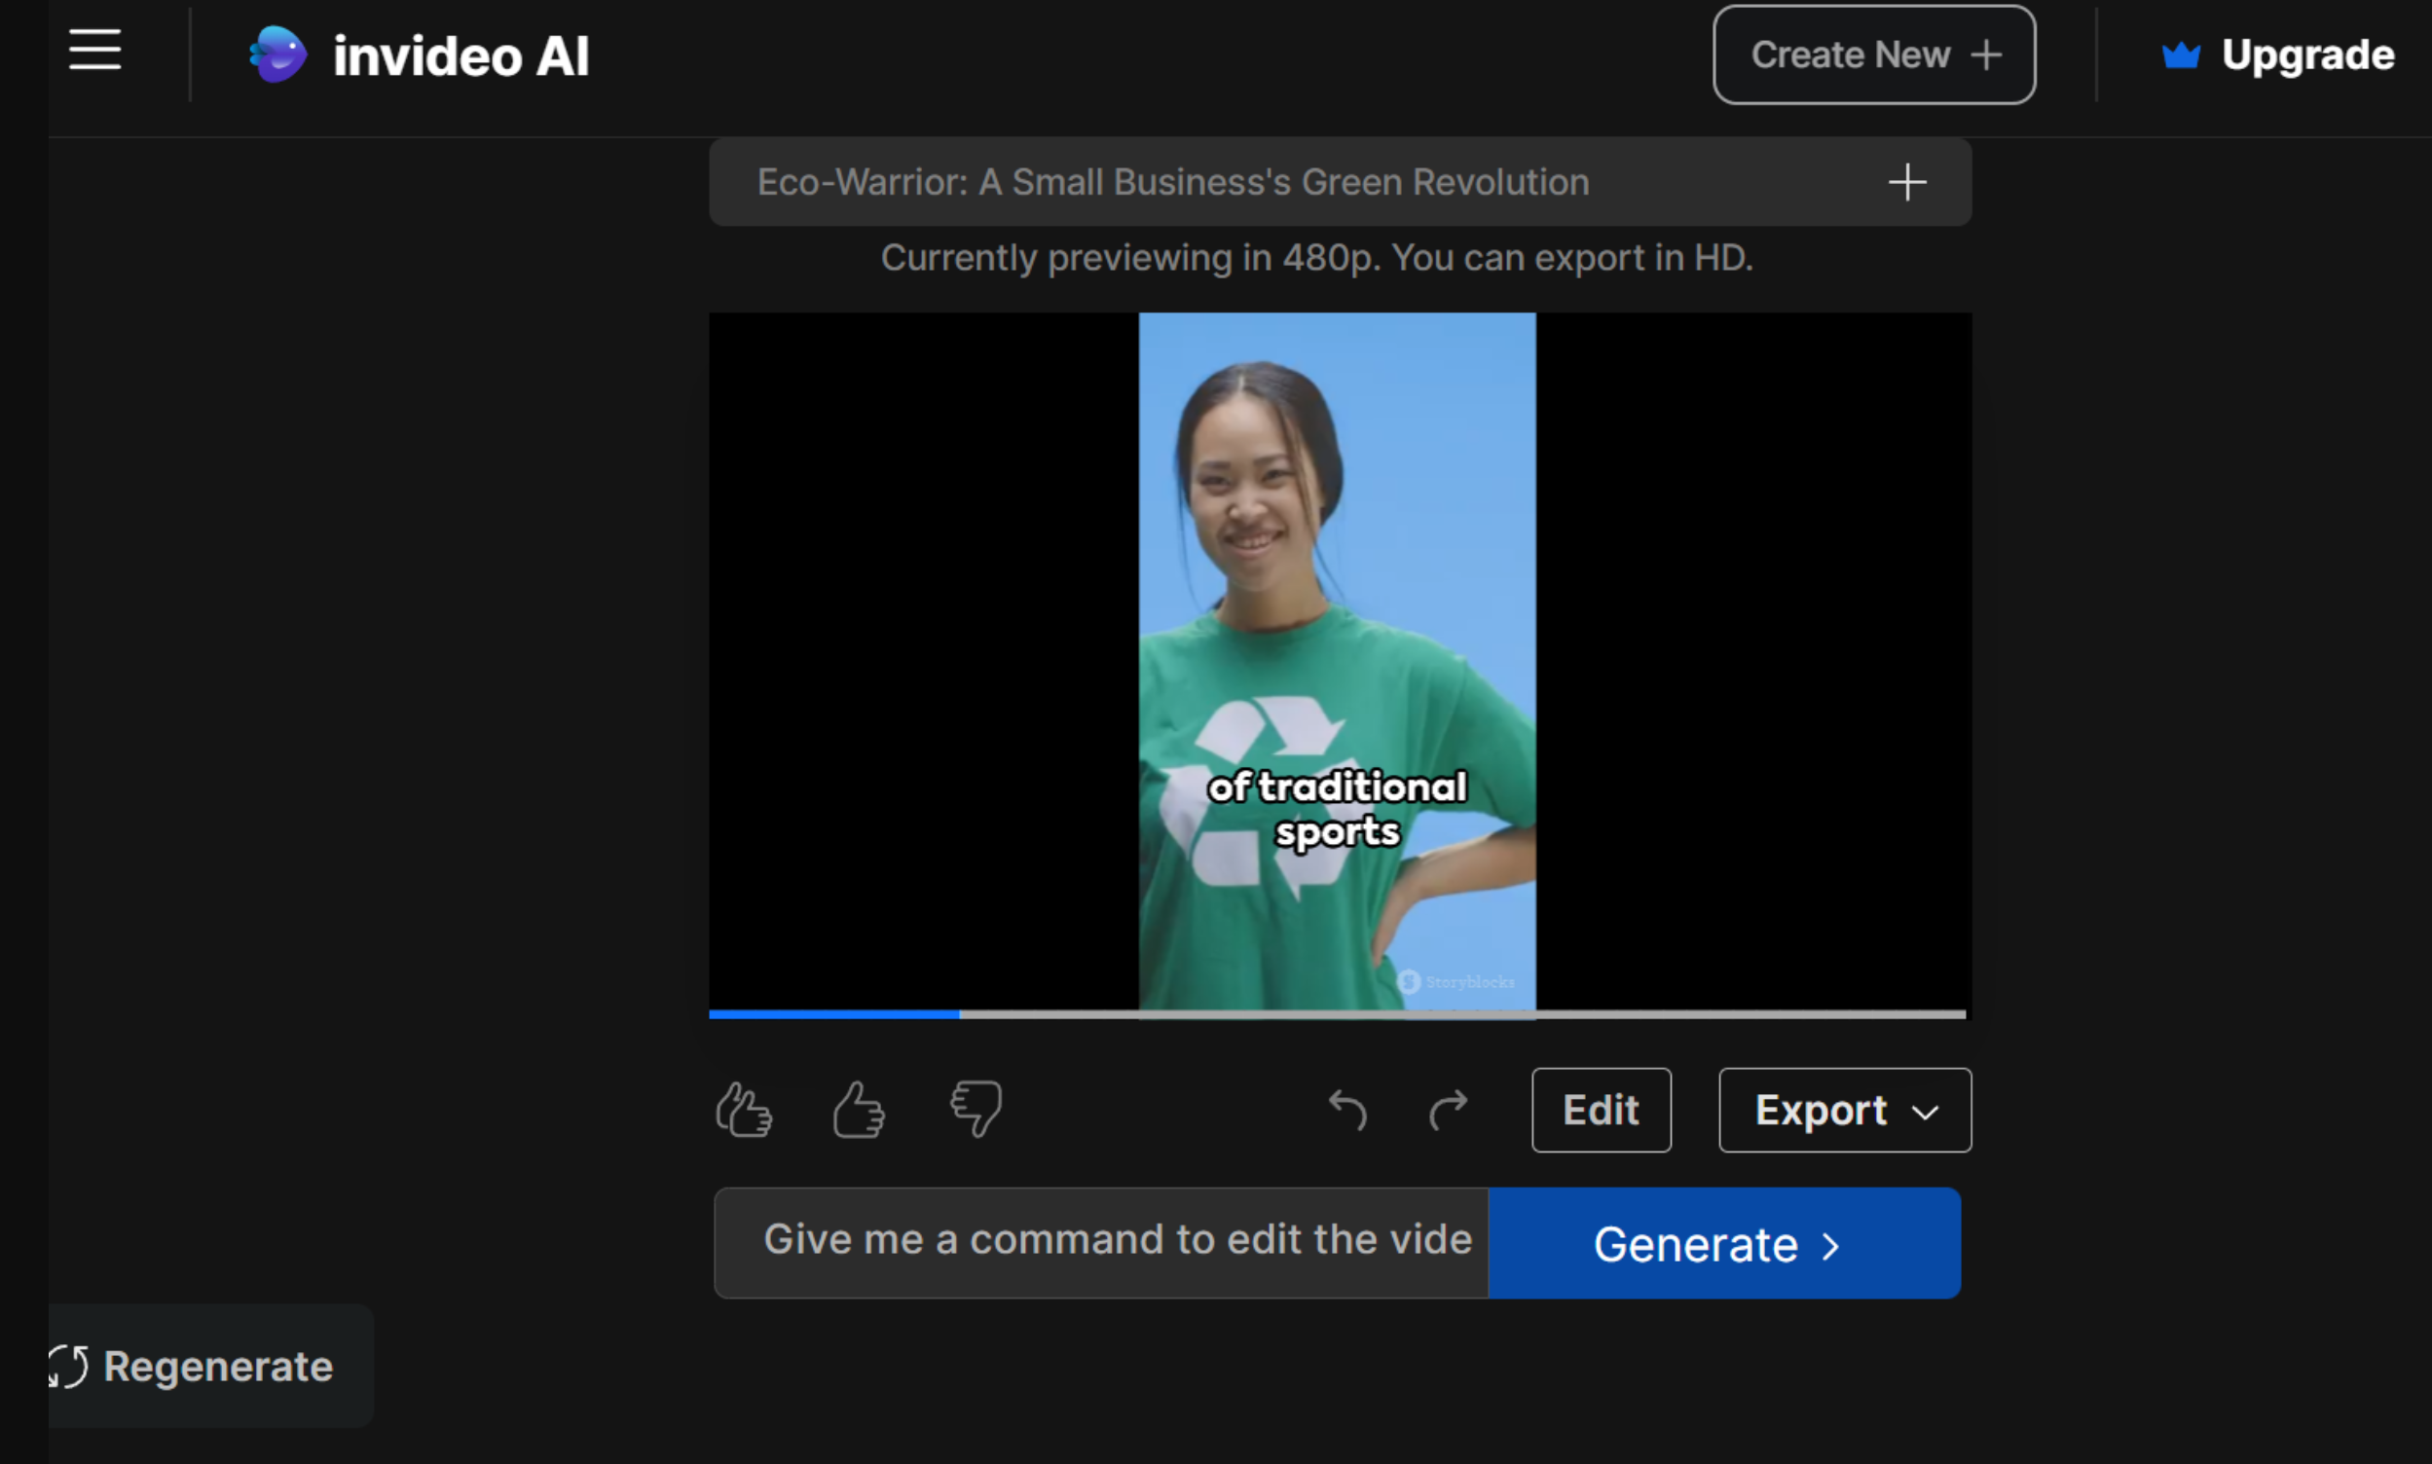Click the plus icon beside the video title
The image size is (2432, 1464).
(x=1905, y=181)
